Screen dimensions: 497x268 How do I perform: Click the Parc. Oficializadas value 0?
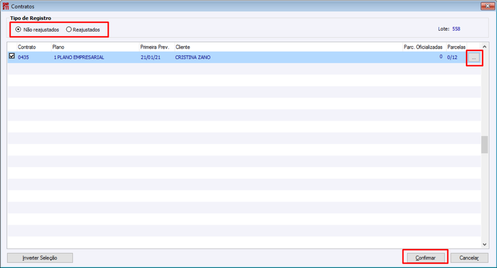(x=441, y=57)
